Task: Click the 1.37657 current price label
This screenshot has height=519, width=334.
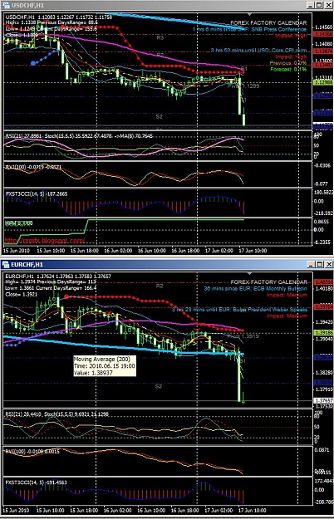Action: [324, 401]
